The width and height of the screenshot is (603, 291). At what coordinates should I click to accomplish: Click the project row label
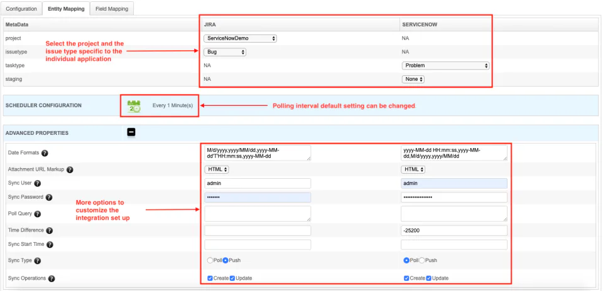coord(13,38)
